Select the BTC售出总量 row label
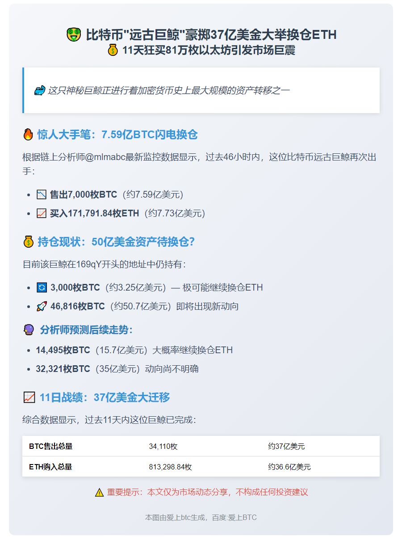 tap(50, 446)
